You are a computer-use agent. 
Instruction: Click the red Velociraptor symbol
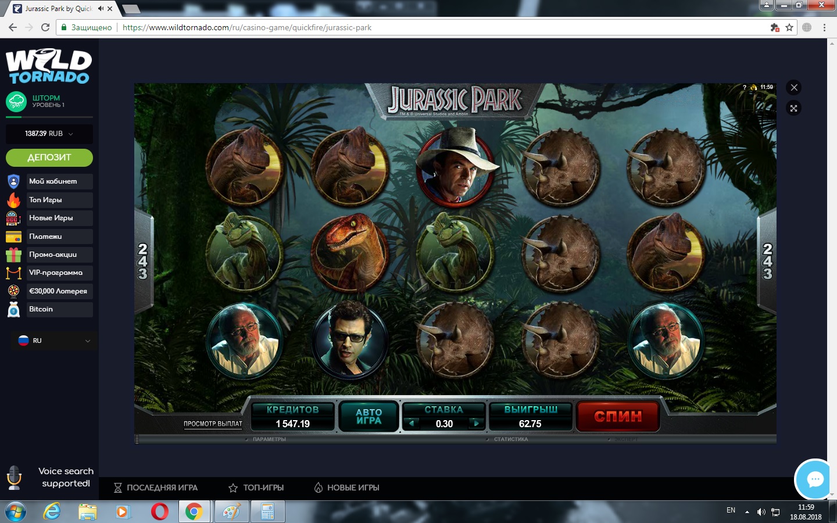tap(350, 253)
